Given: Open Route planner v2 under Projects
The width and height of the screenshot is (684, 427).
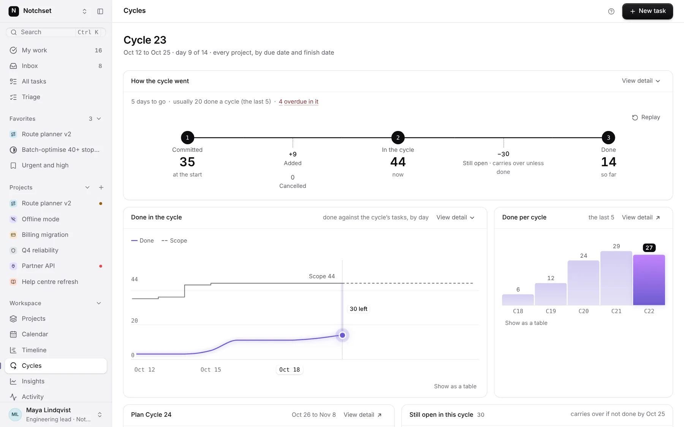Looking at the screenshot, I should point(56,203).
